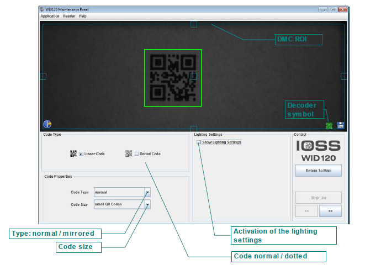Click the ROI top edge handle

point(194,24)
